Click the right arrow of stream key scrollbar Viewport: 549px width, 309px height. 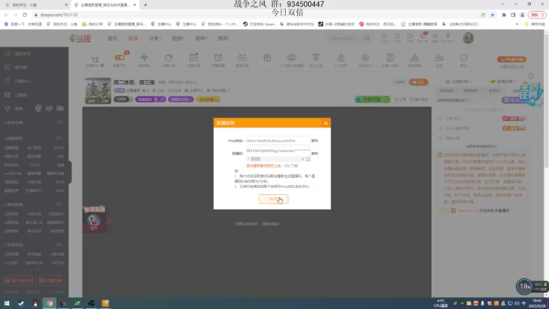pos(303,159)
